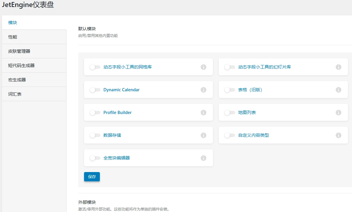Toggle the 全宽块编辑器 switch
Viewport: 352px width, 212px height.
(95, 158)
